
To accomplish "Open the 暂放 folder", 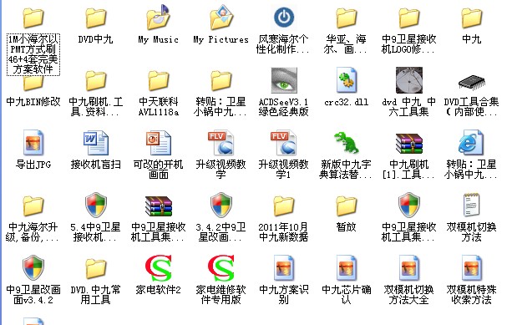I will (x=347, y=206).
